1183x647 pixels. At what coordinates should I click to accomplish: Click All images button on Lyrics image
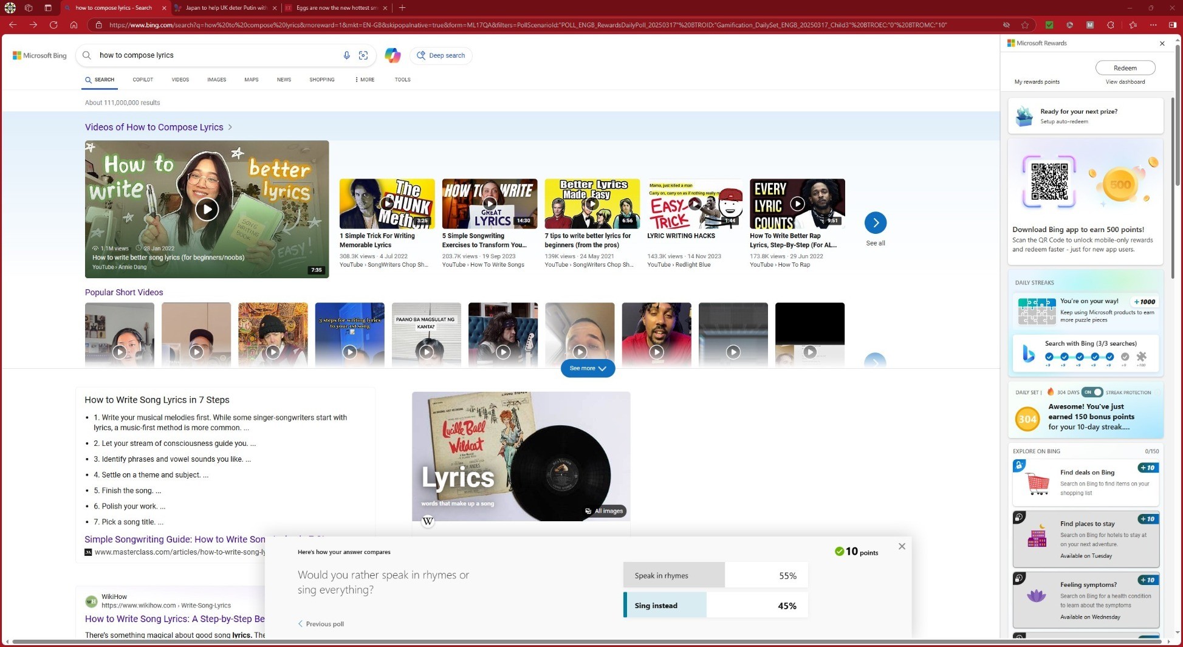(x=604, y=511)
